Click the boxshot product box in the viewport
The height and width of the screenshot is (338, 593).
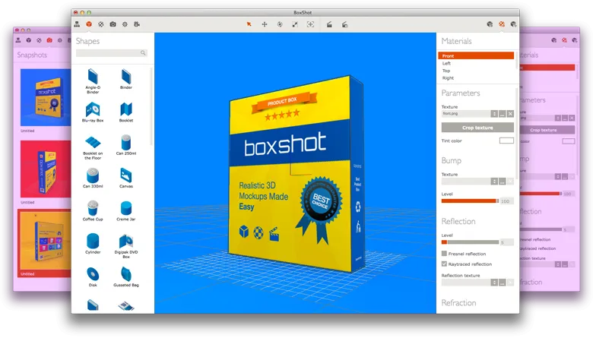tap(296, 174)
